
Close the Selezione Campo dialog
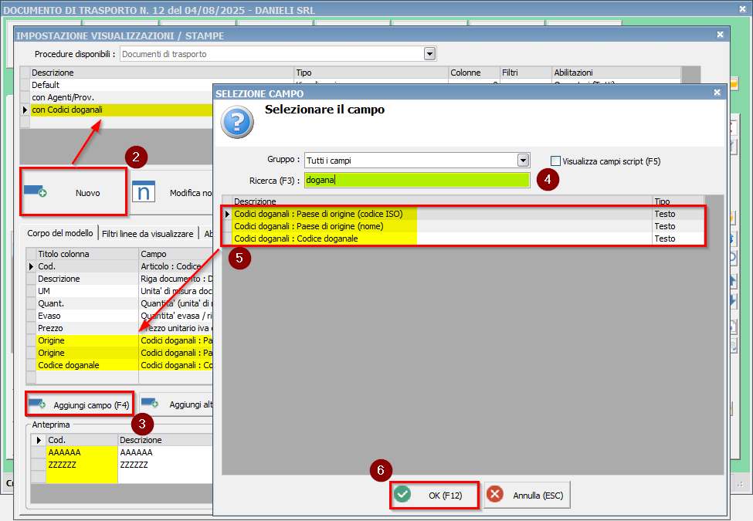pyautogui.click(x=717, y=93)
